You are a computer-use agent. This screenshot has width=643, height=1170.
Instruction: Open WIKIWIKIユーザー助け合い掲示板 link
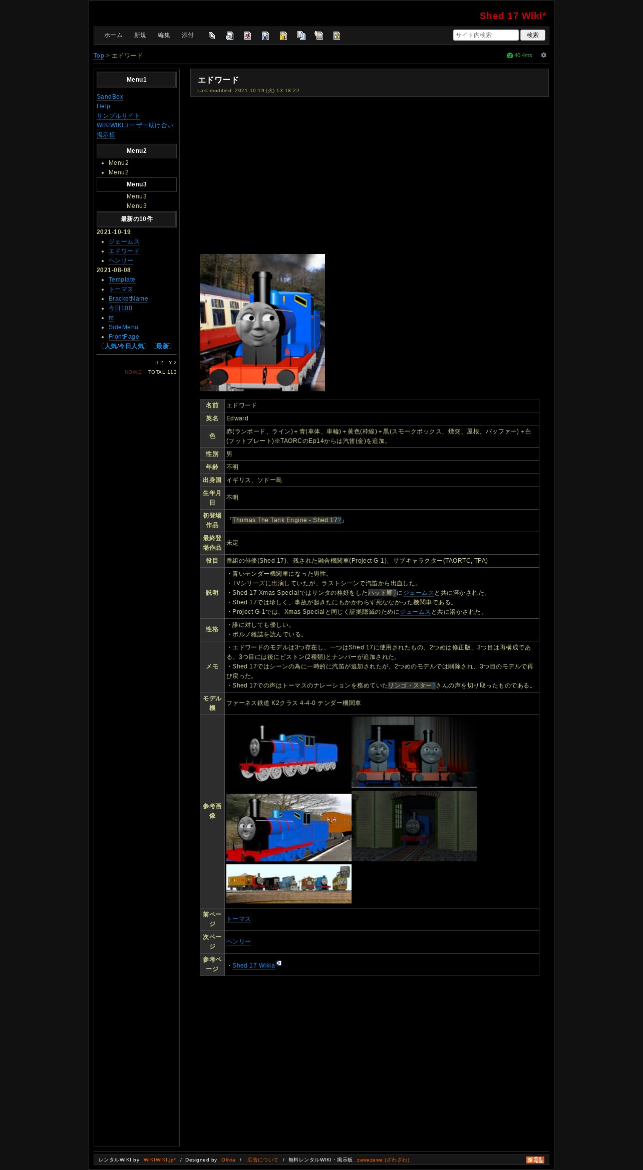pyautogui.click(x=135, y=130)
